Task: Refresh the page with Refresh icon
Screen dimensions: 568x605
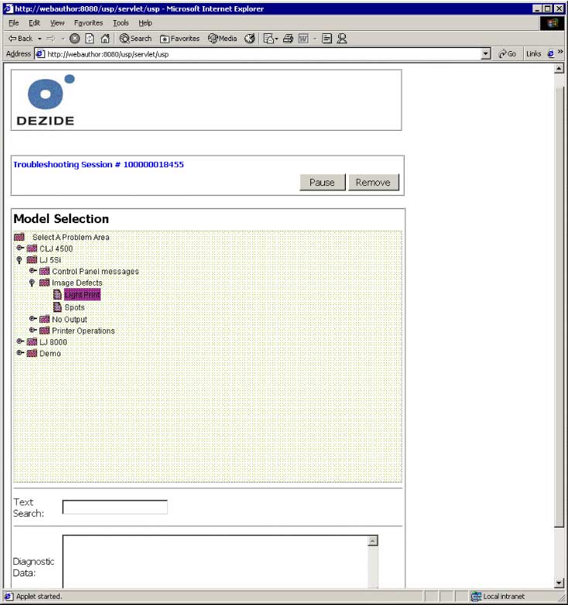Action: [90, 39]
